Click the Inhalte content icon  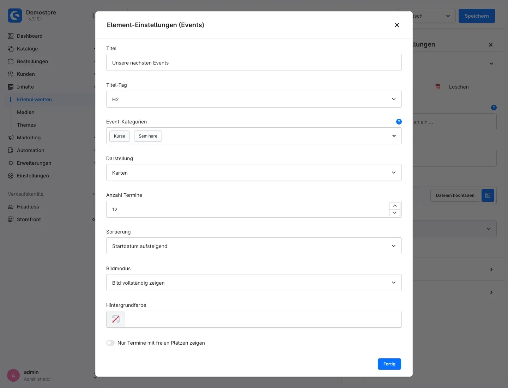click(11, 87)
